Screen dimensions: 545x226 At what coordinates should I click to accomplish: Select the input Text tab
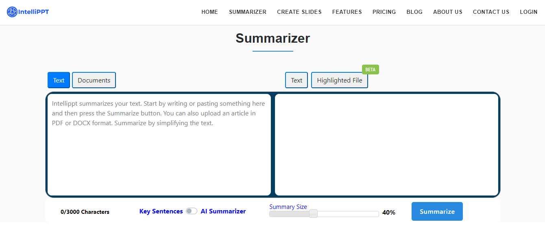(x=59, y=80)
